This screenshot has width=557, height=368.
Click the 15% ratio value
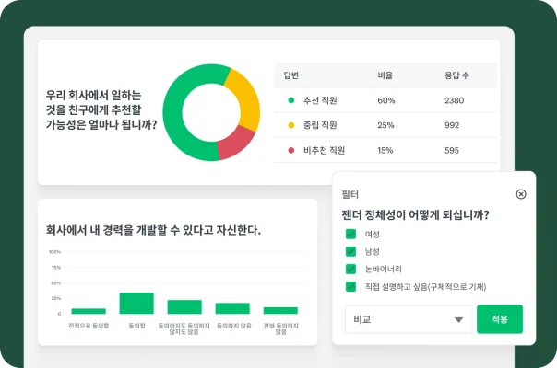click(385, 150)
